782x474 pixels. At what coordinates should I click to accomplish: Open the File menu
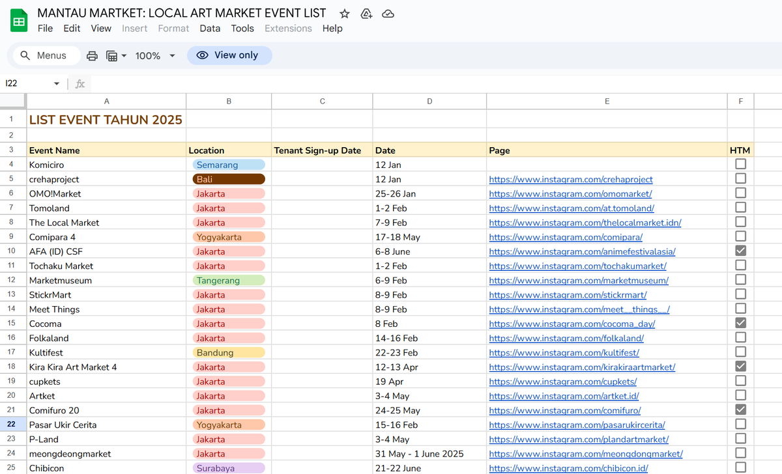(x=45, y=29)
